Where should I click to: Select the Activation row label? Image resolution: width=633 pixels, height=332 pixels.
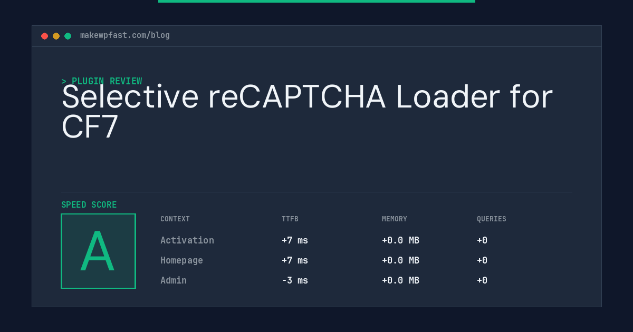pyautogui.click(x=187, y=240)
